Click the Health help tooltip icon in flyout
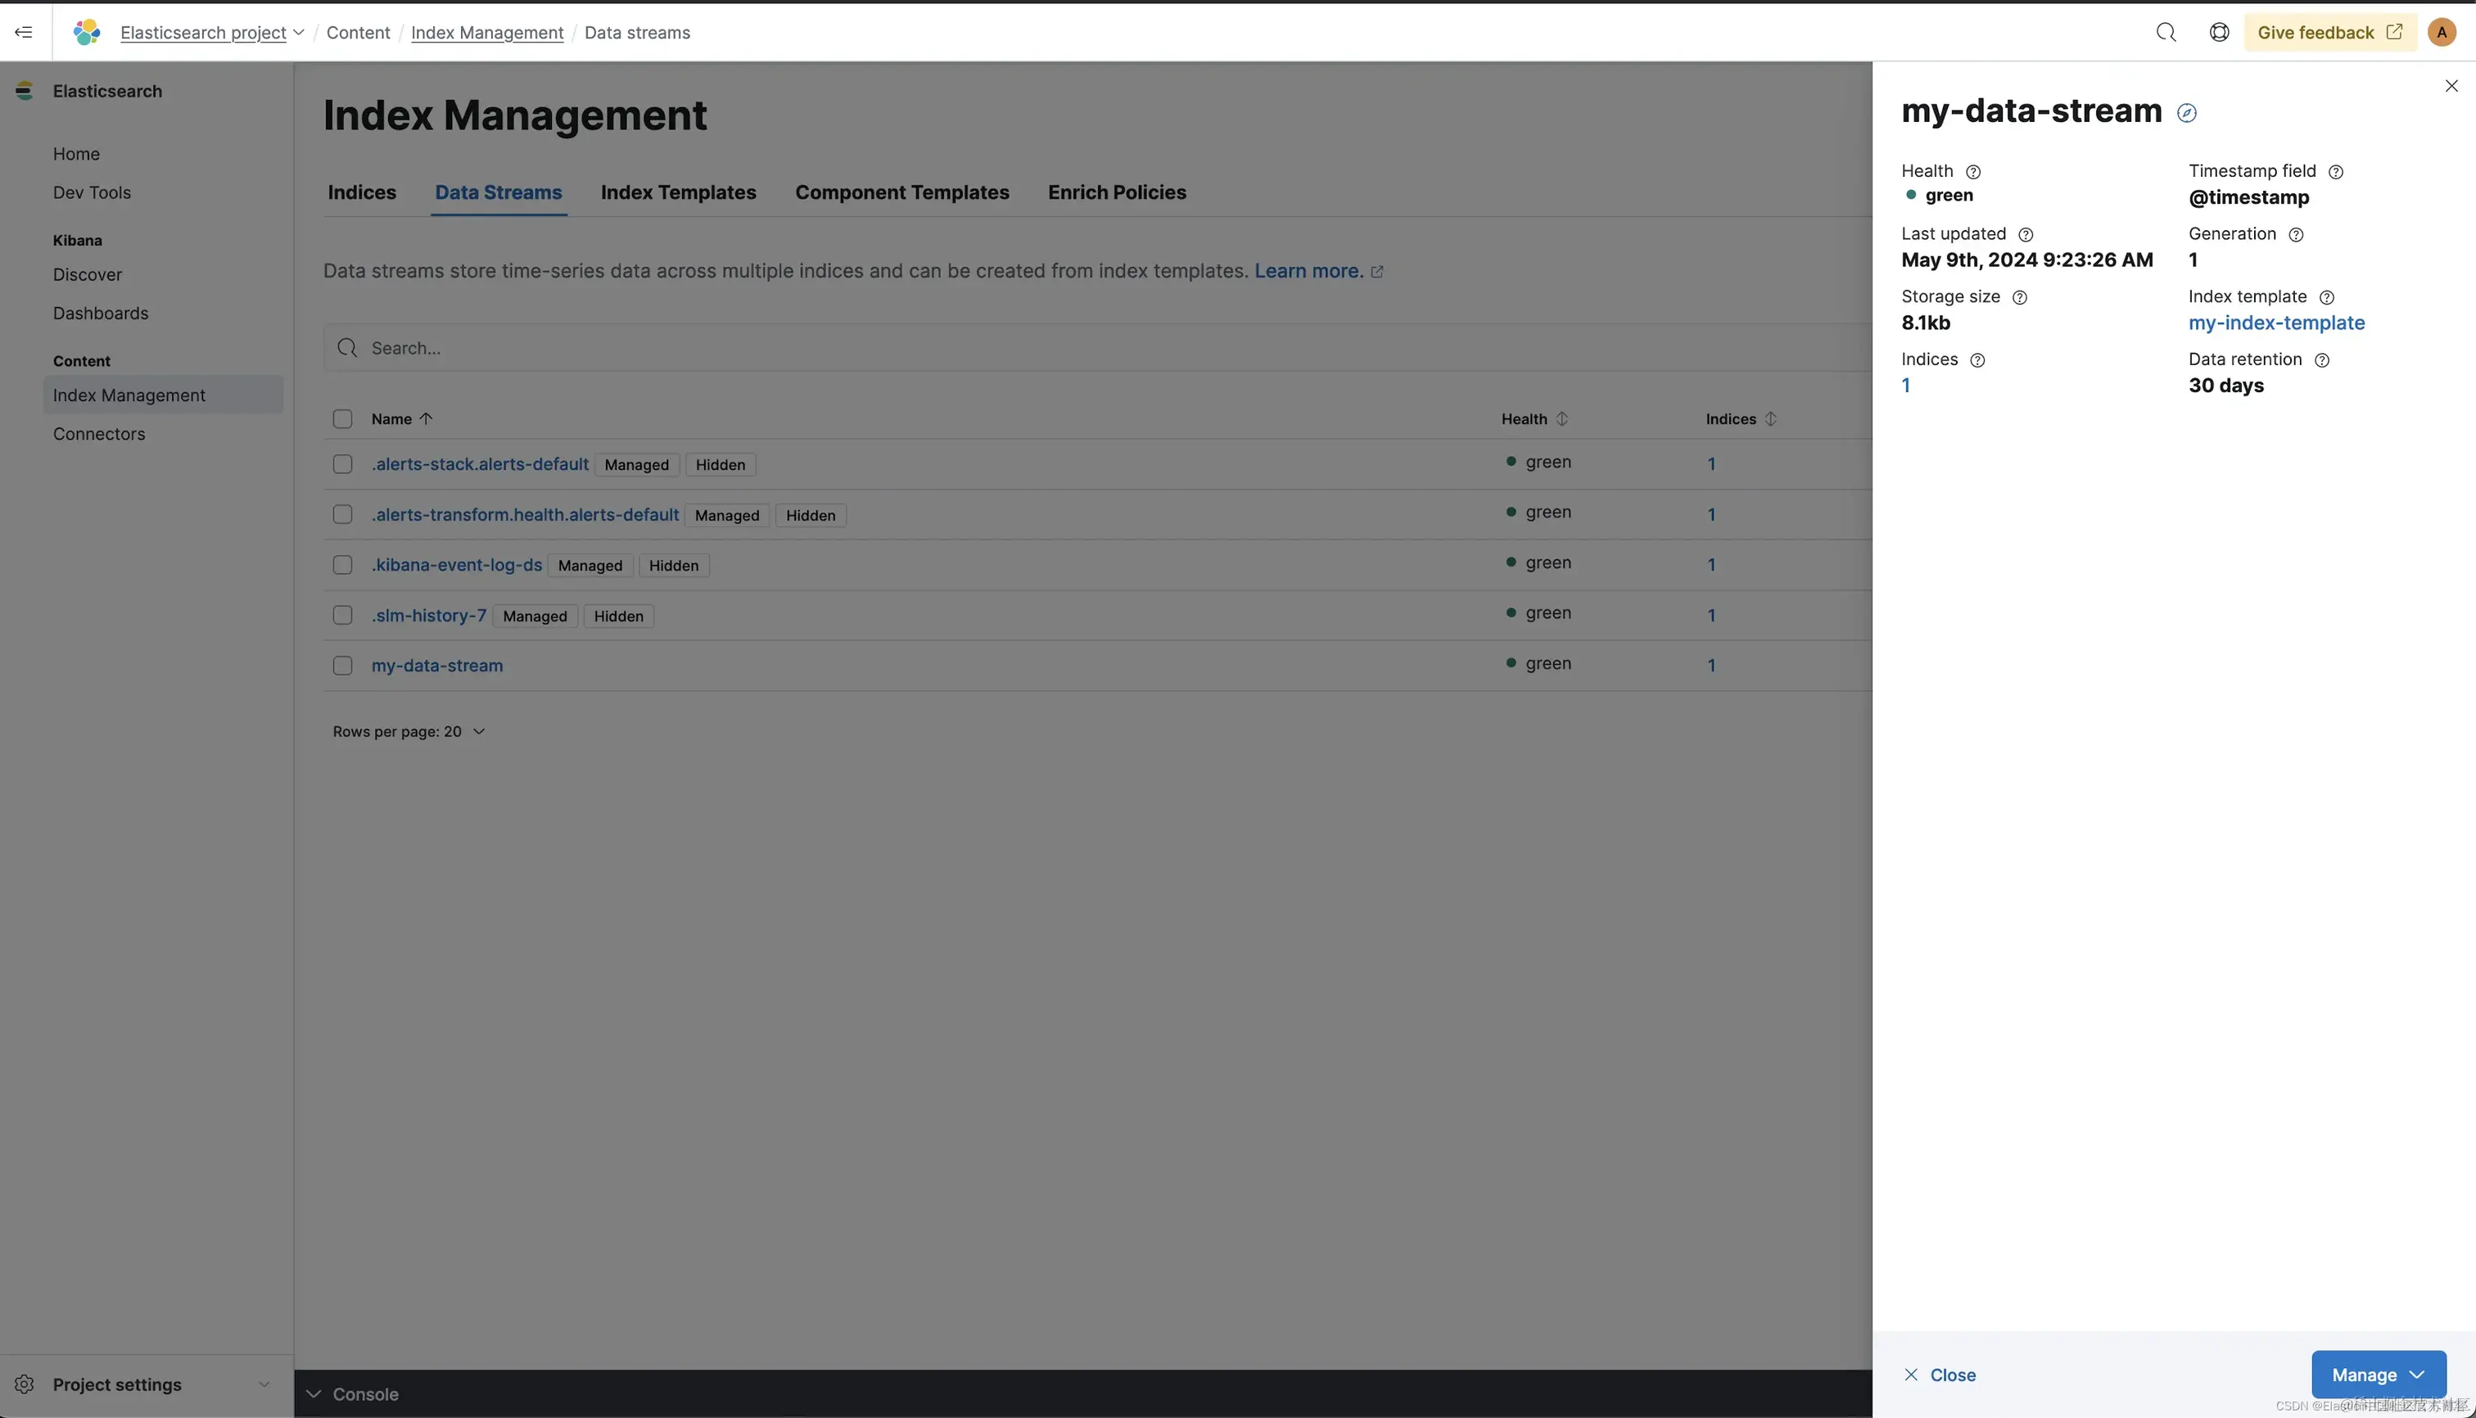Viewport: 2476px width, 1418px height. click(x=1973, y=173)
